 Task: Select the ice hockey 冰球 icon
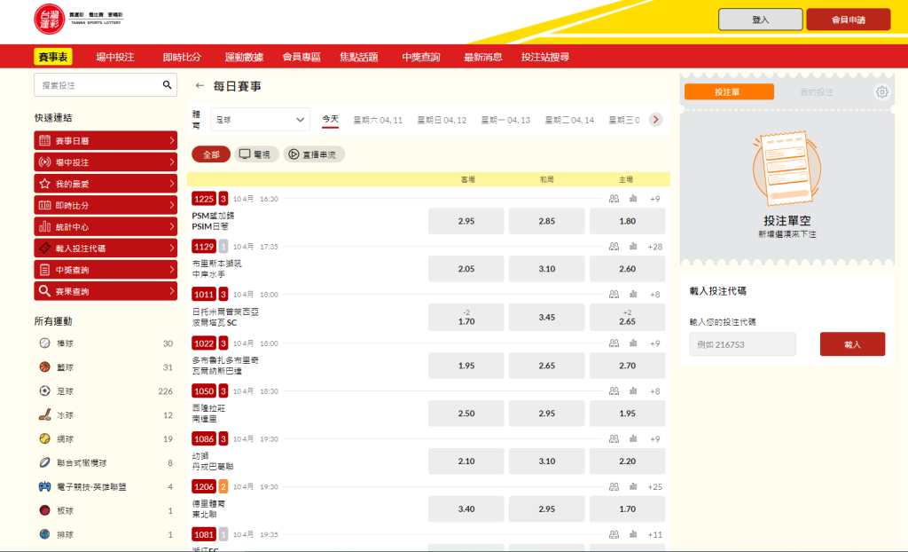point(44,414)
